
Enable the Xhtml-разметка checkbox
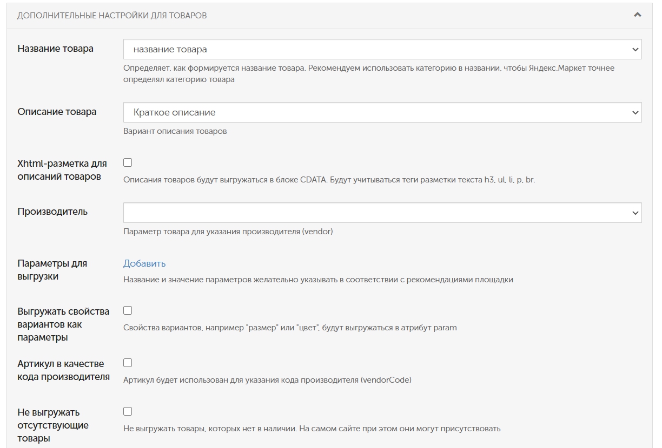(128, 162)
